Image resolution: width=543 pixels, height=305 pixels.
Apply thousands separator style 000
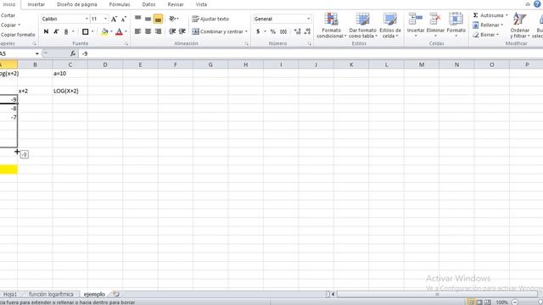[283, 31]
